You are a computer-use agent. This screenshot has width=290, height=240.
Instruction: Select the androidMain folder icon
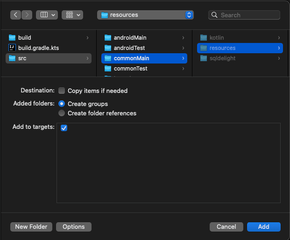108,38
